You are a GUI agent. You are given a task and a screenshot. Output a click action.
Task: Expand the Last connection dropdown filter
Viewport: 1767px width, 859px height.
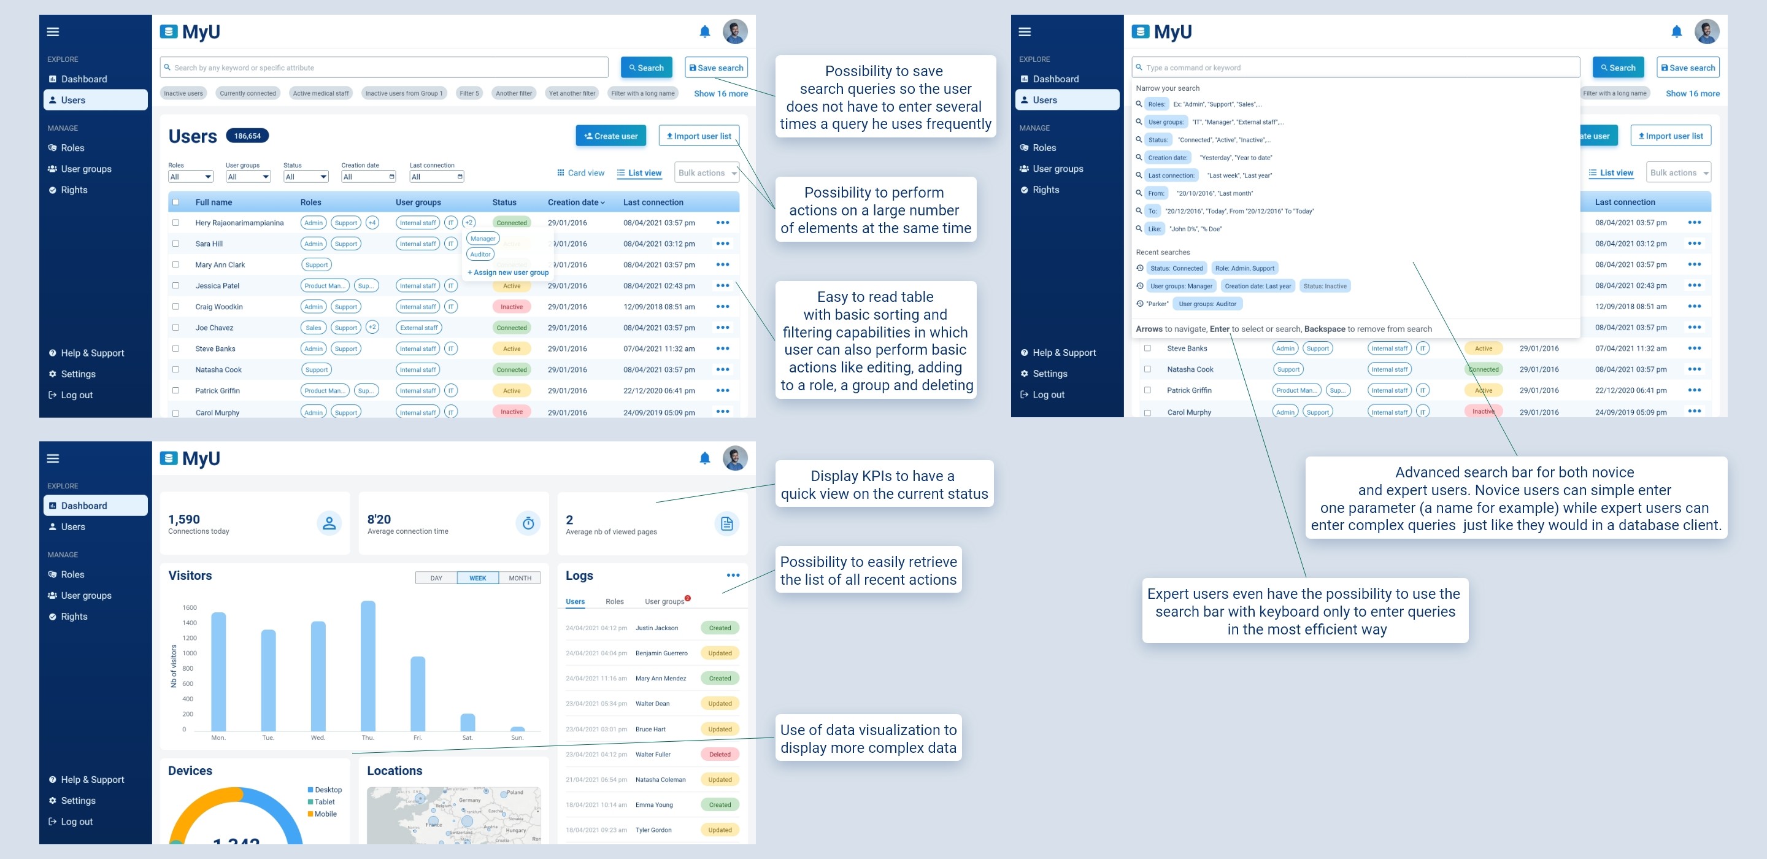(x=434, y=177)
